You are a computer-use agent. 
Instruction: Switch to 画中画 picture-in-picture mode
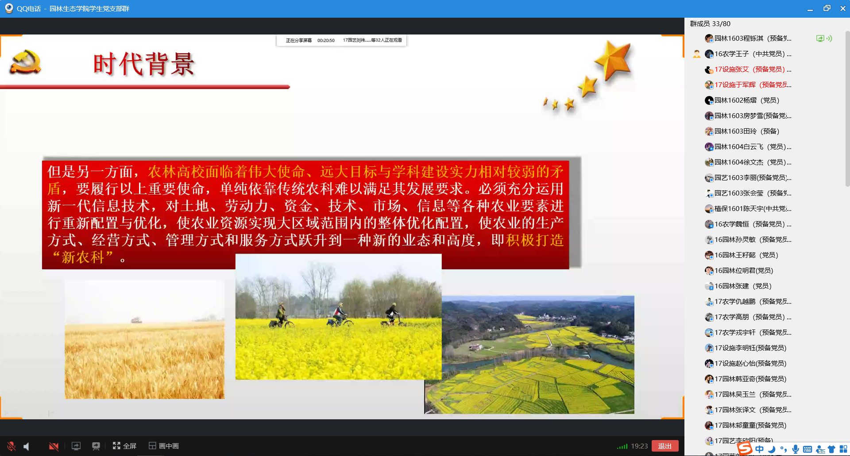click(x=164, y=446)
